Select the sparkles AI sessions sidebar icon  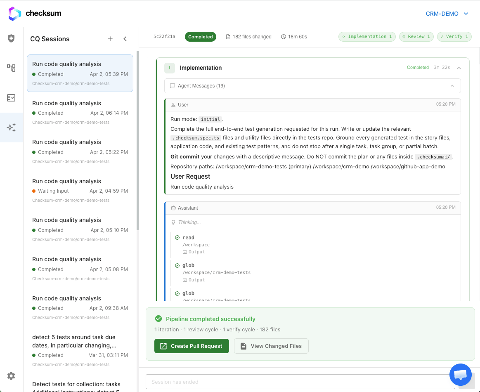pyautogui.click(x=11, y=128)
